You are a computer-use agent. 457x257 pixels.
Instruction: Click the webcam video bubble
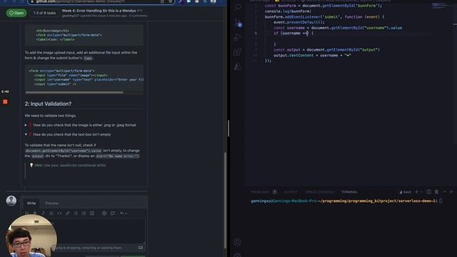pos(31,236)
